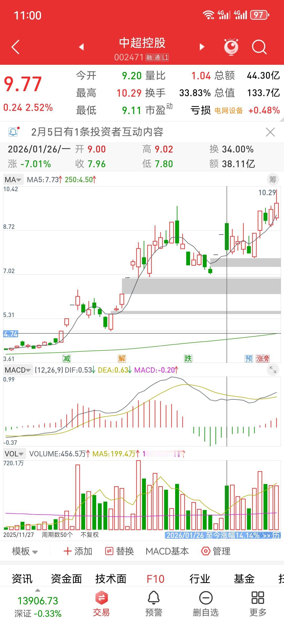Screen dimensions: 284x632
Task: Expand the MACD indicator dropdown
Action: click(18, 370)
